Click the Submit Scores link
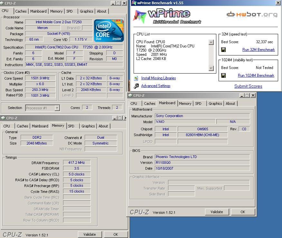Image resolution: width=282 pixels, height=238 pixels. 248,86
